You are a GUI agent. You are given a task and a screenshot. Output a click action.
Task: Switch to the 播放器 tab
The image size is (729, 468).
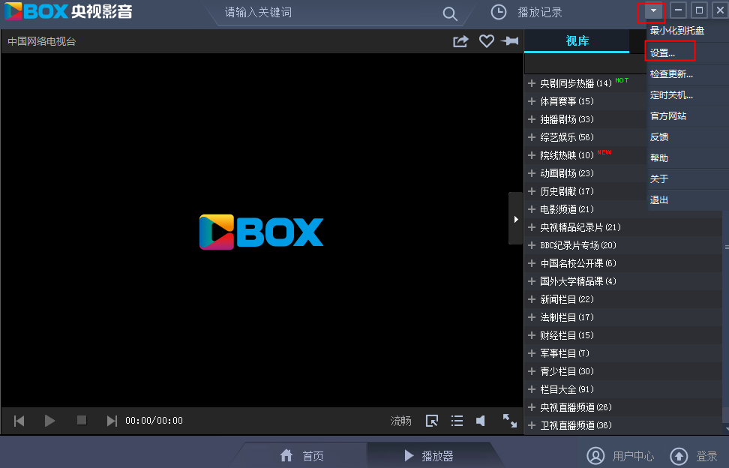click(x=434, y=455)
